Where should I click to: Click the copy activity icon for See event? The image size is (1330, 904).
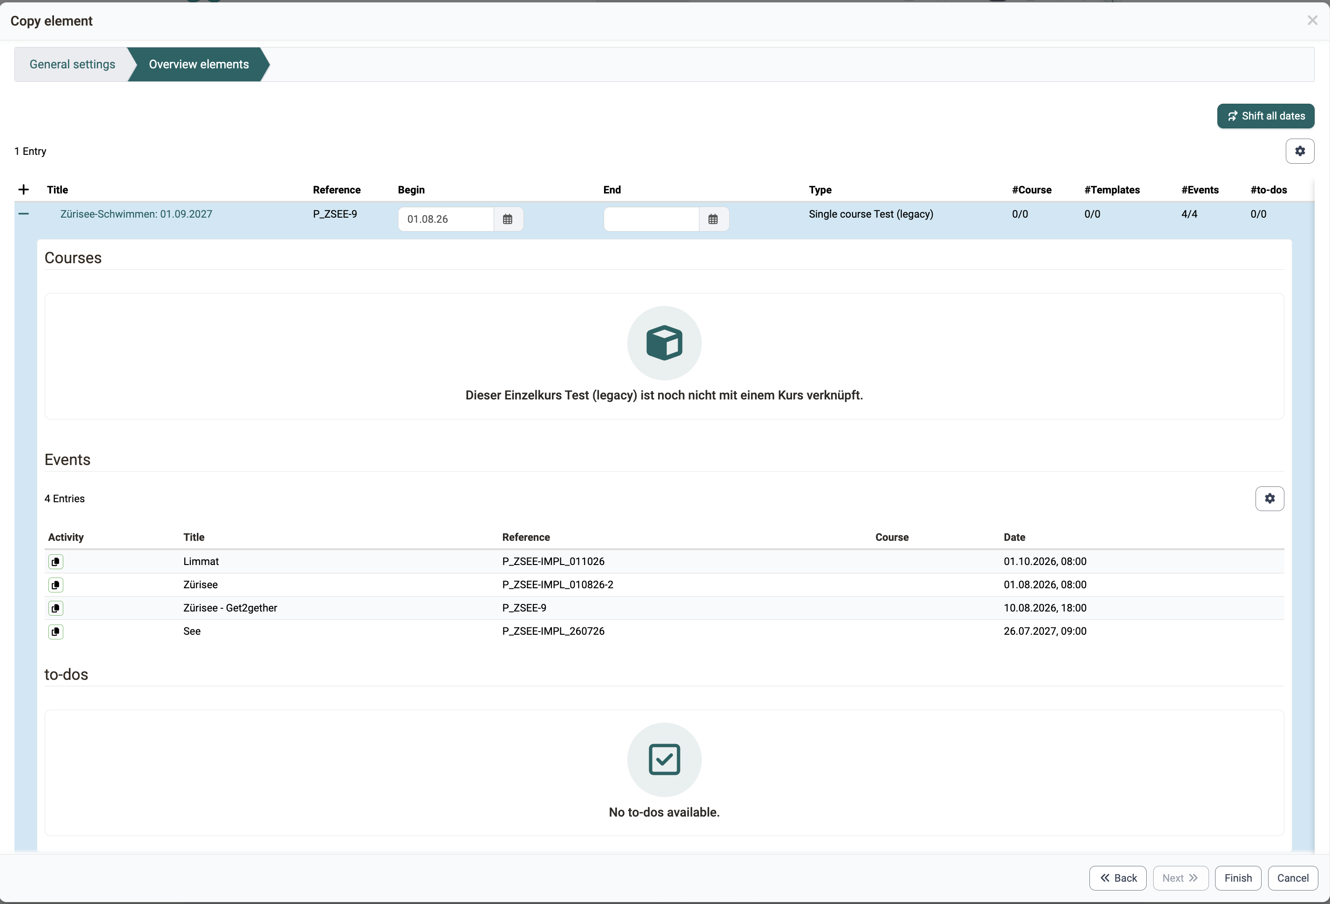tap(55, 632)
